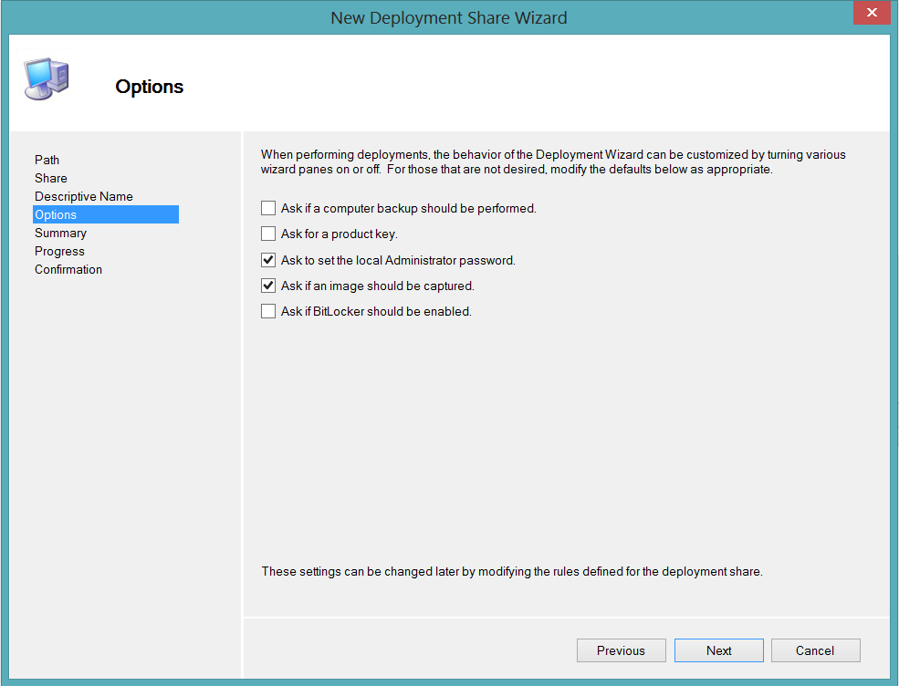Image resolution: width=899 pixels, height=686 pixels.
Task: Click the computer wizard icon in header
Action: pos(47,78)
